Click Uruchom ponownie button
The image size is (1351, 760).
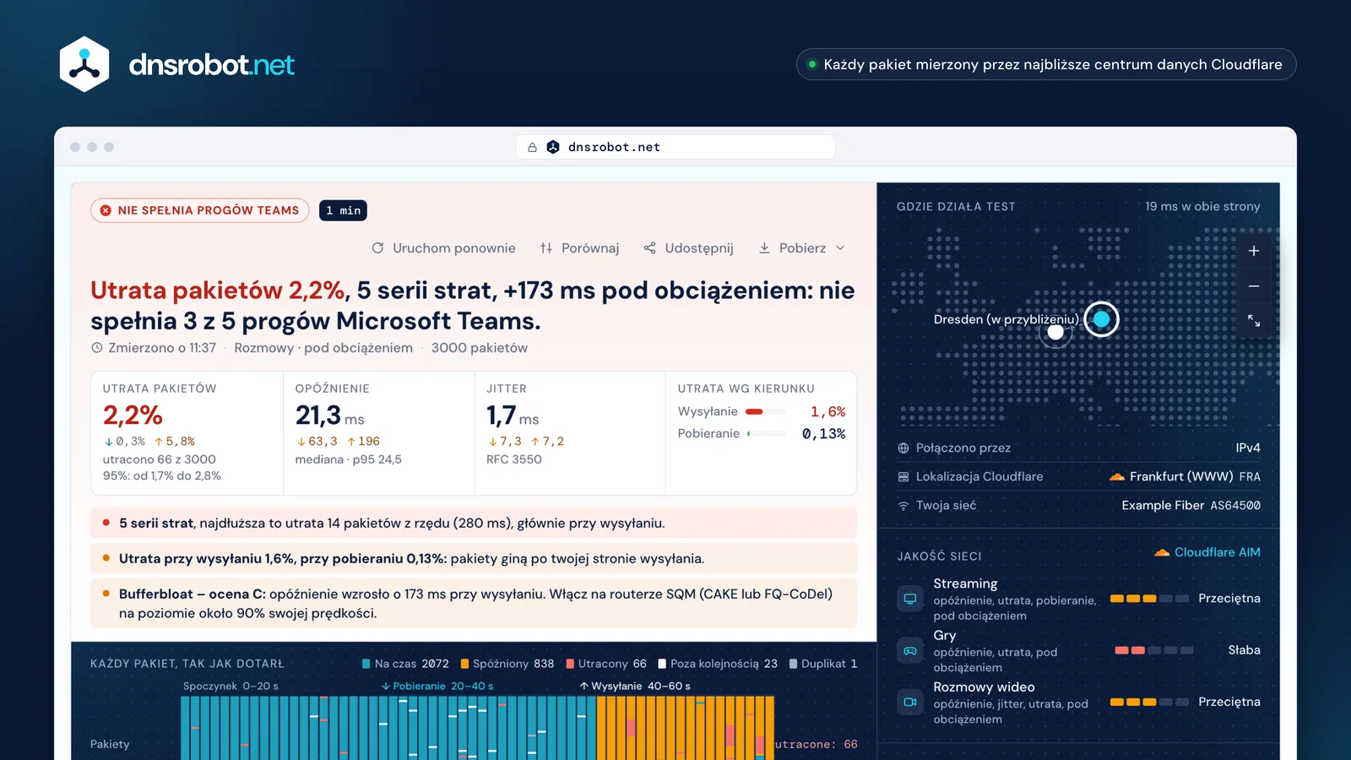(443, 248)
